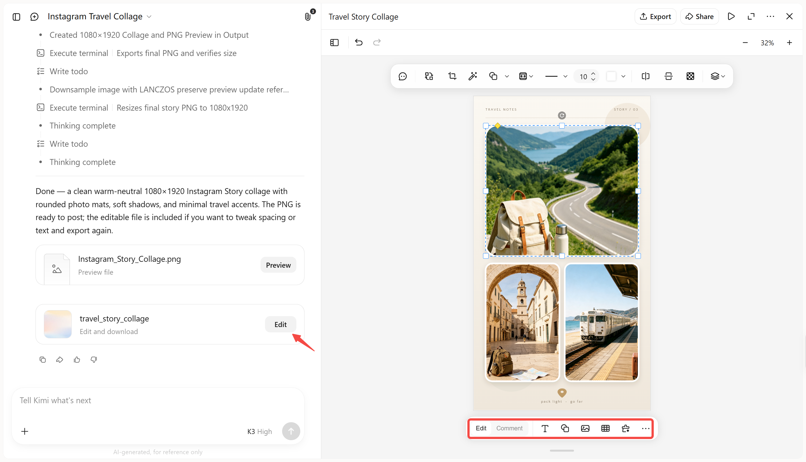This screenshot has width=806, height=462.
Task: Click the dislike thumbs-down icon
Action: point(94,360)
